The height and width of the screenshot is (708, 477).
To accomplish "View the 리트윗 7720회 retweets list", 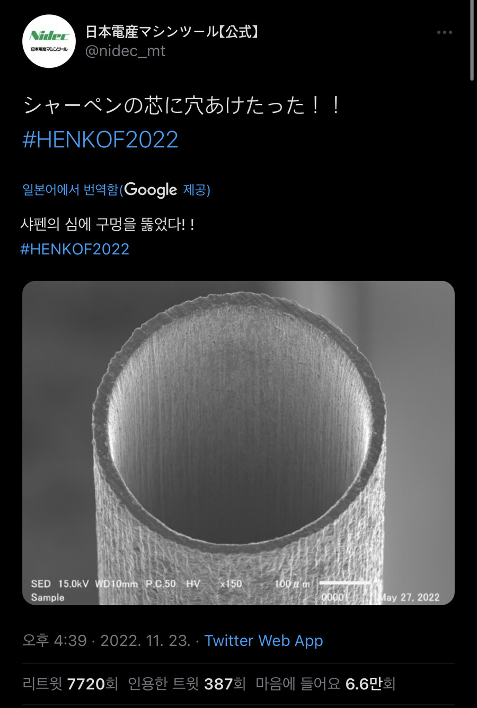I will 70,684.
